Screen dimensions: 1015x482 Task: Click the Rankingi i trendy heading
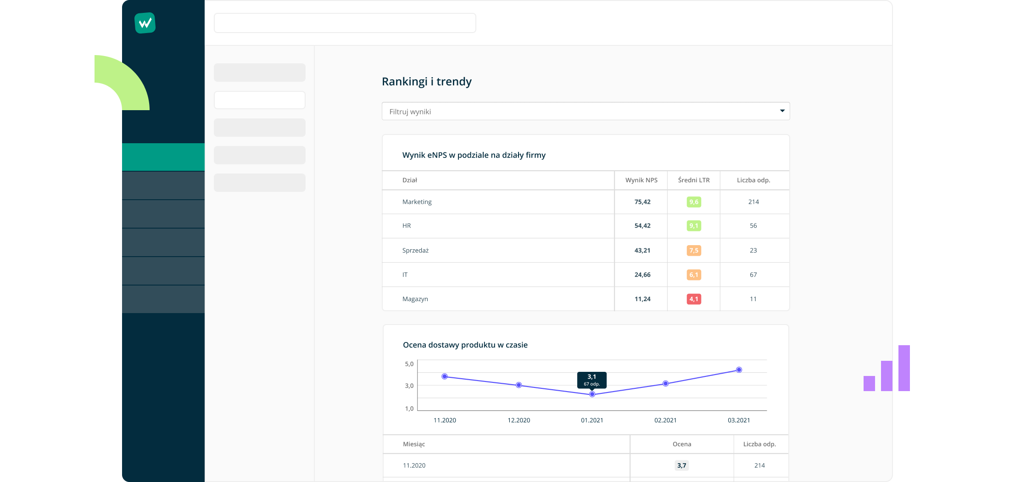point(427,82)
